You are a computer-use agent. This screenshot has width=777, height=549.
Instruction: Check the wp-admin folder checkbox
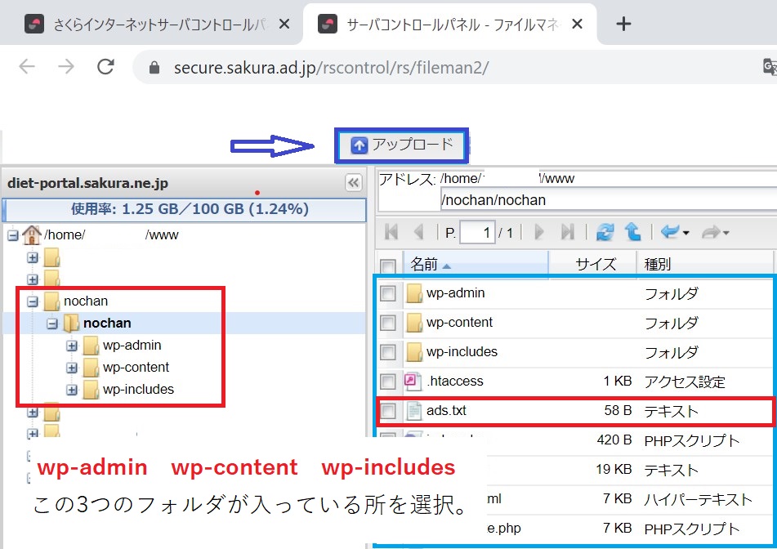point(389,293)
